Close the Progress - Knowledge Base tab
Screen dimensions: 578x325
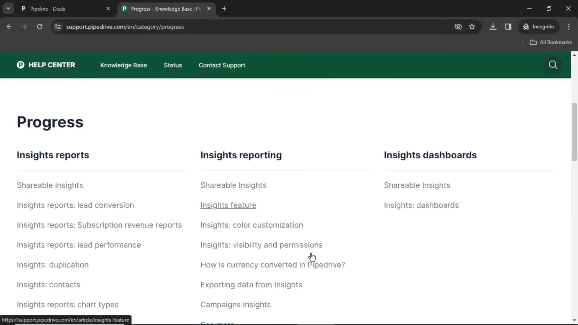(209, 9)
